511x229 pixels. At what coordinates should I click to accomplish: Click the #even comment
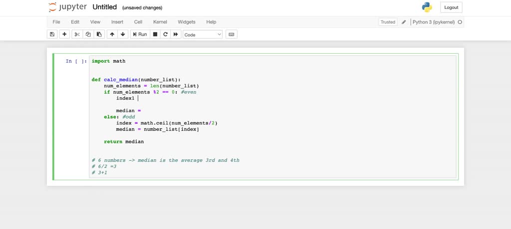[x=188, y=92]
